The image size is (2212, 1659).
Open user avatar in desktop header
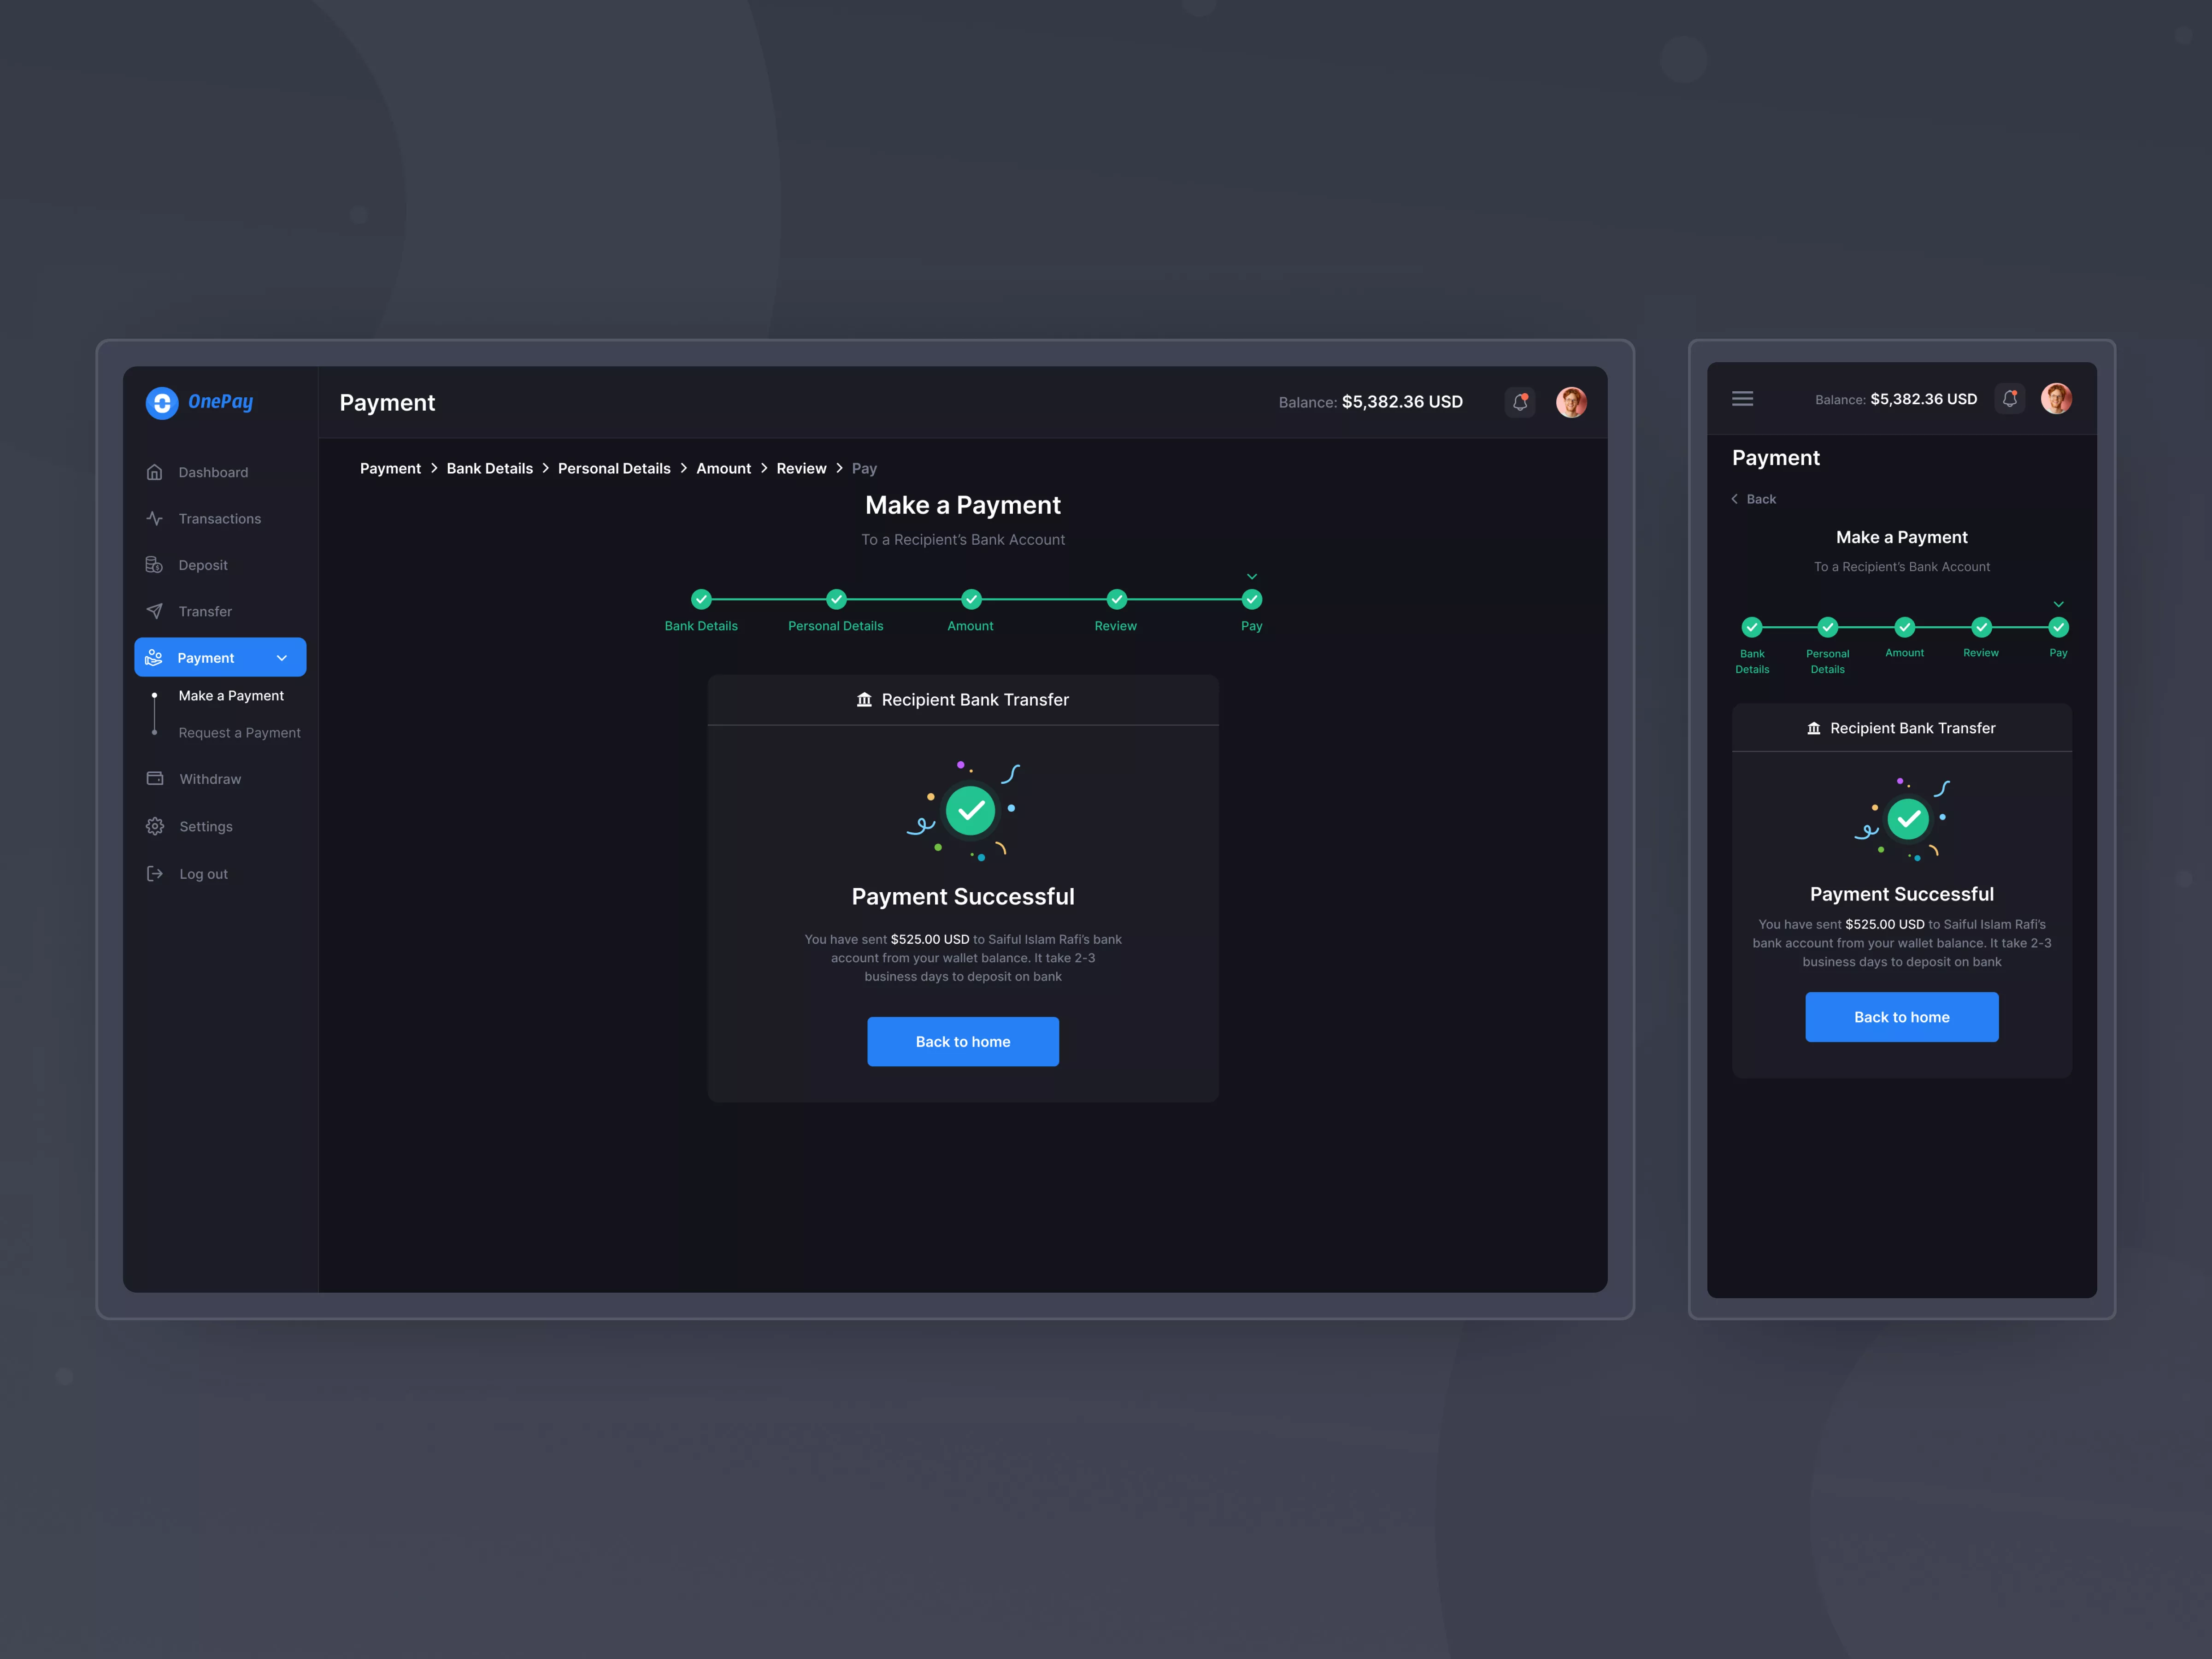click(1571, 402)
